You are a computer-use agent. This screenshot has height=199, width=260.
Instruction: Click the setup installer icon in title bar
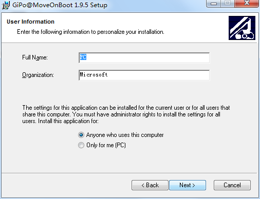pos(6,5)
